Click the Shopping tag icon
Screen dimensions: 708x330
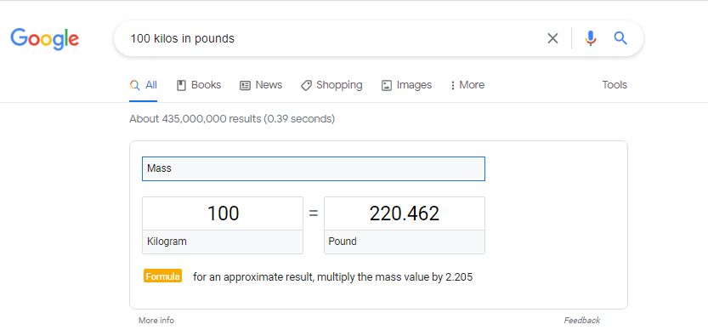click(306, 85)
